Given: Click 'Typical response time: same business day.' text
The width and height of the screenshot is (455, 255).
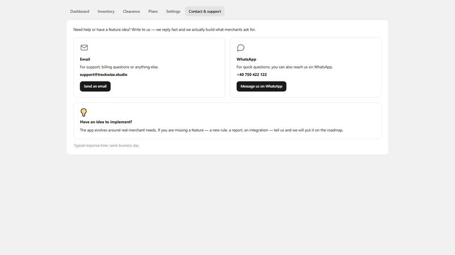Looking at the screenshot, I should click(106, 146).
